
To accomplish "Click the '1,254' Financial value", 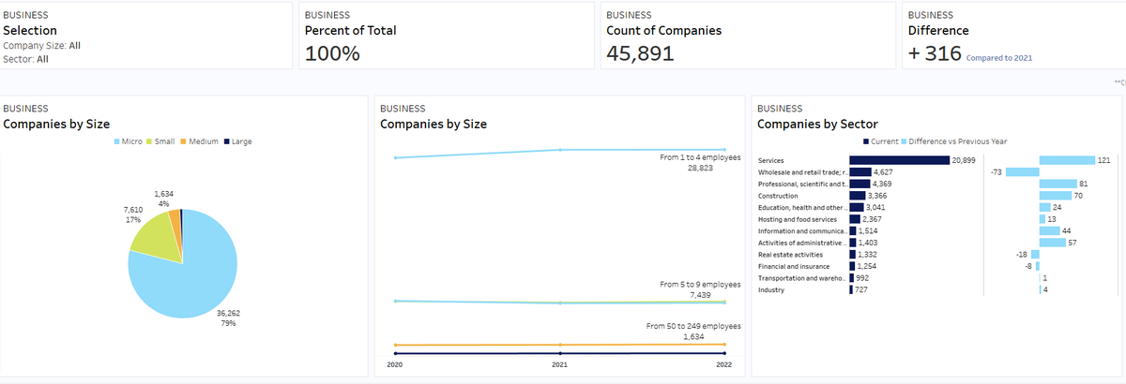I will tap(869, 266).
